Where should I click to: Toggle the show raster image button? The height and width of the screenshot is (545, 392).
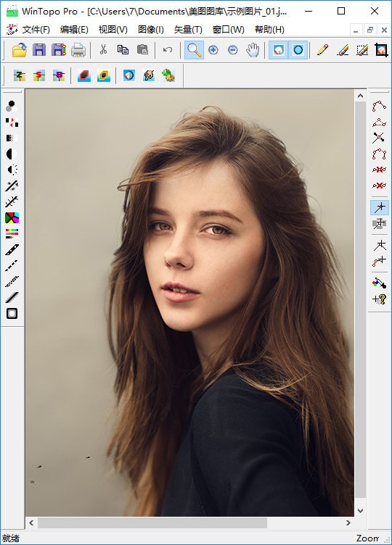tap(278, 50)
